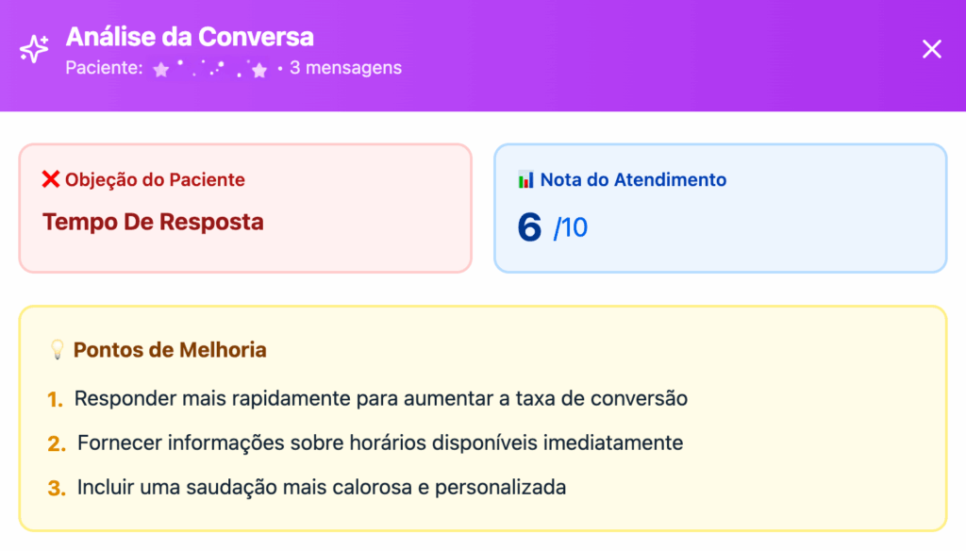Click the Pontos de Melhoria heading

170,350
